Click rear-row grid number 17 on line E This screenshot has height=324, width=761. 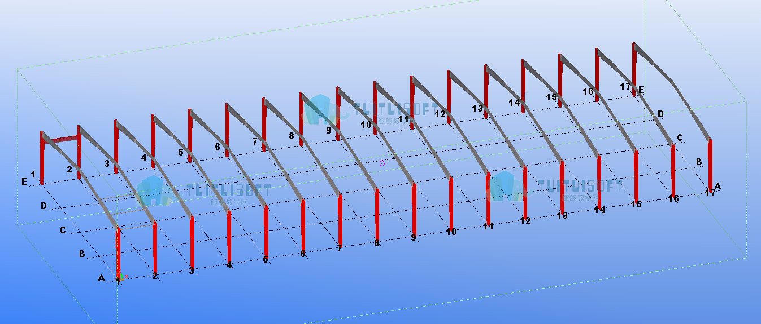coord(625,86)
